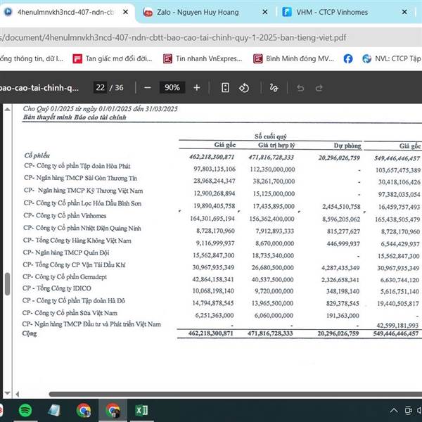Click the redo arrow in PDF toolbar
This screenshot has width=422, height=422.
[319, 88]
